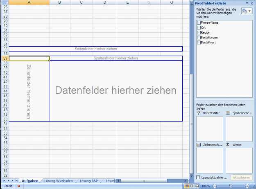
Task: Click the macro record icon in status bar
Action: click(18, 186)
